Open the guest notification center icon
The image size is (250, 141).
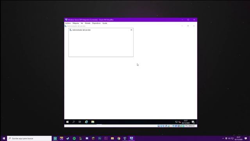[x=193, y=122]
